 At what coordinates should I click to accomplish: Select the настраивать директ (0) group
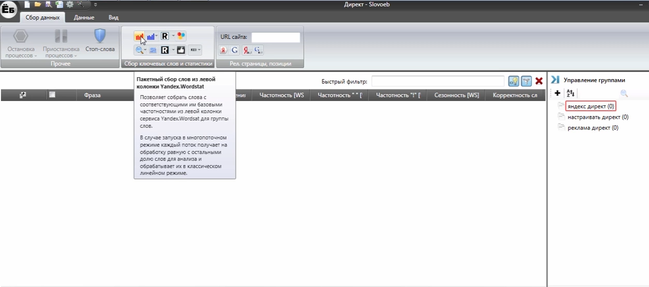pyautogui.click(x=598, y=117)
